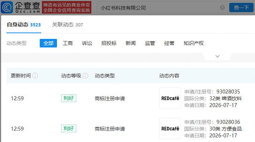255x142 pixels.
Task: Clear the search box with the X icon
Action: pos(222,7)
